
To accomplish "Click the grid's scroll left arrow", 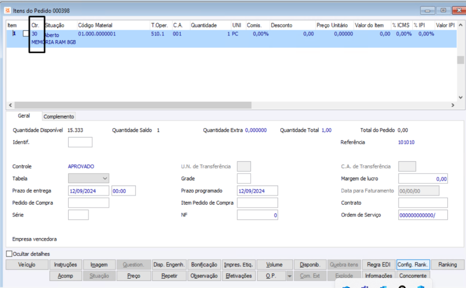I will pyautogui.click(x=10, y=105).
